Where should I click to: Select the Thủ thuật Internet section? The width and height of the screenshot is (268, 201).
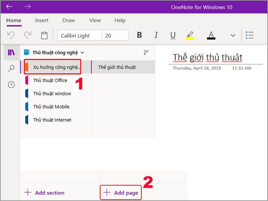point(56,120)
